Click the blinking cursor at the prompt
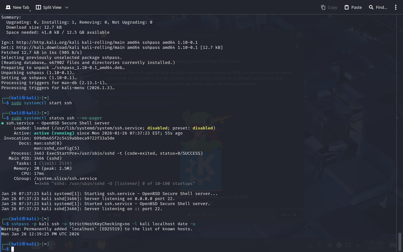Image resolution: width=403 pixels, height=252 pixels. [x=13, y=249]
